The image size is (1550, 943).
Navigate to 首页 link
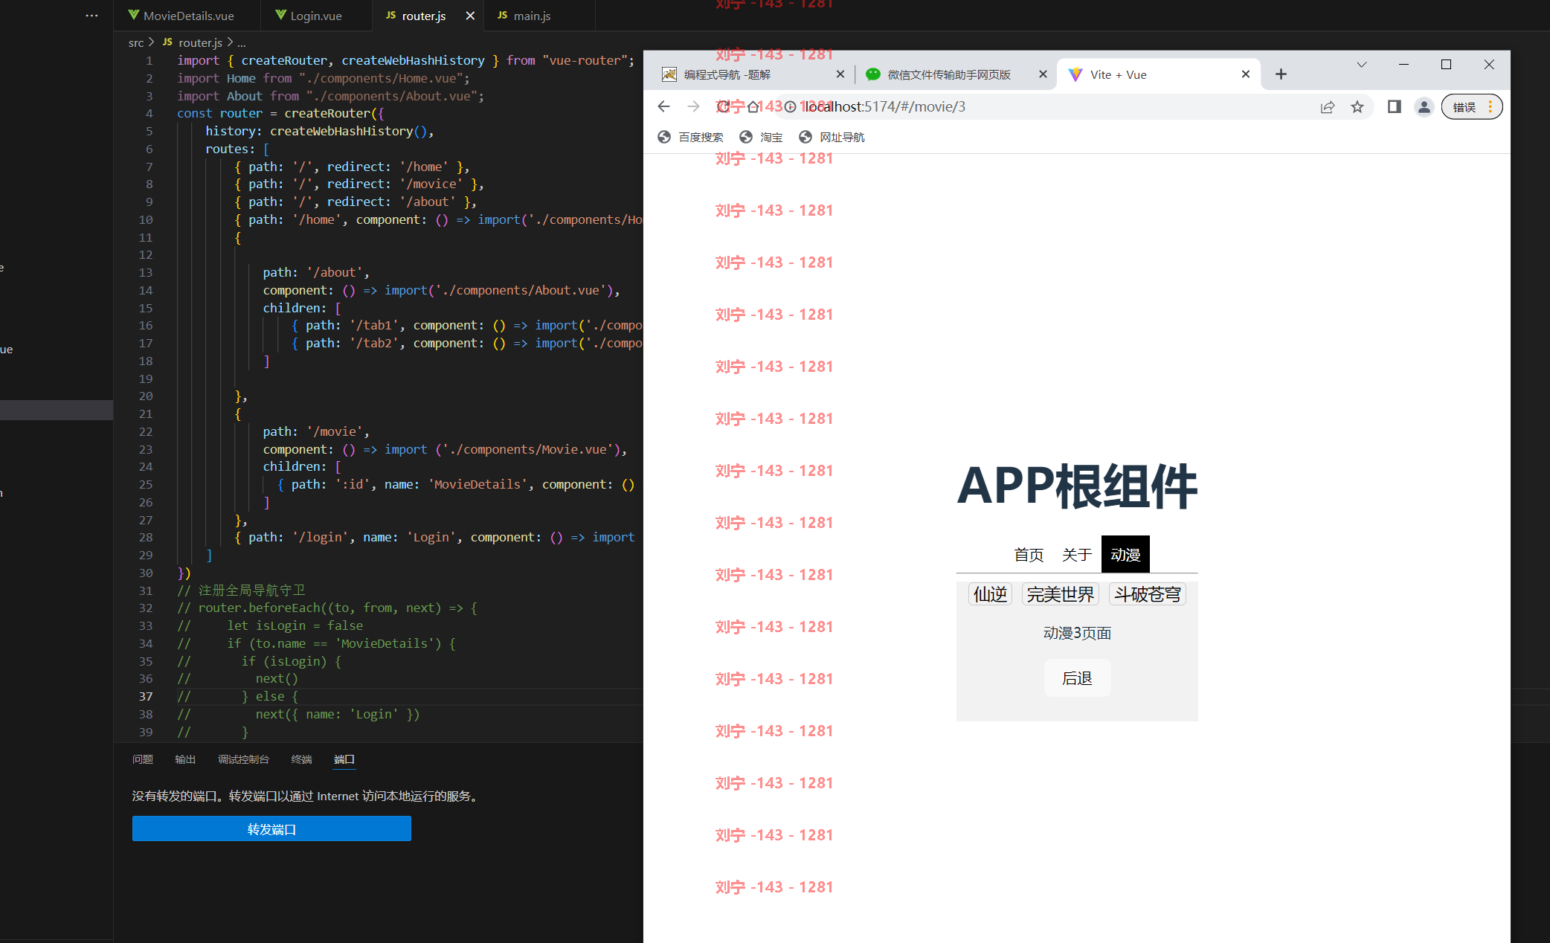pyautogui.click(x=1029, y=555)
